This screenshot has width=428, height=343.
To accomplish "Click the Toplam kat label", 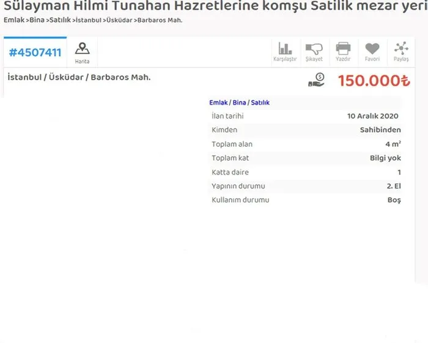I will click(230, 158).
